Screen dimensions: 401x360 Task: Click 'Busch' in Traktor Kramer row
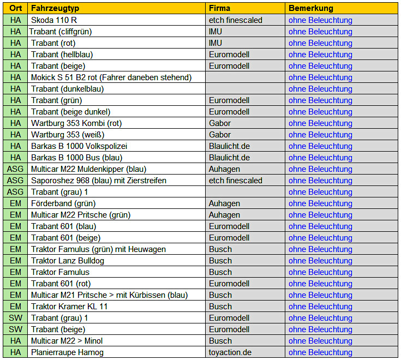point(220,307)
